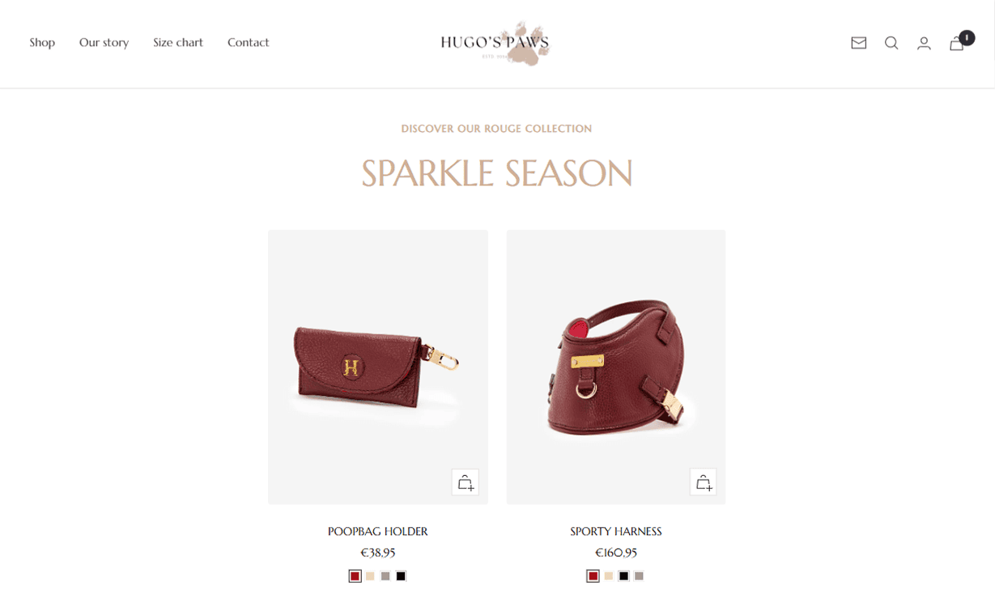Open the Shop menu
The image size is (995, 616).
(42, 42)
